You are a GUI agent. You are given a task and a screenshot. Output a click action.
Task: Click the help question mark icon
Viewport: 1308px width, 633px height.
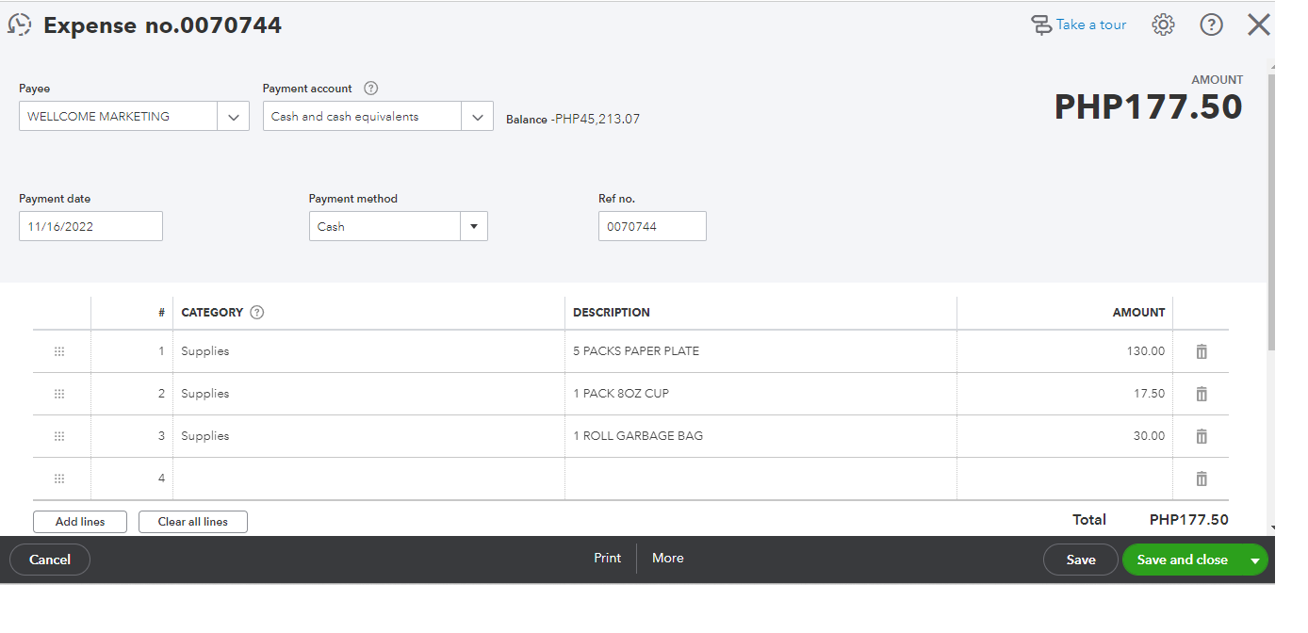(1211, 24)
